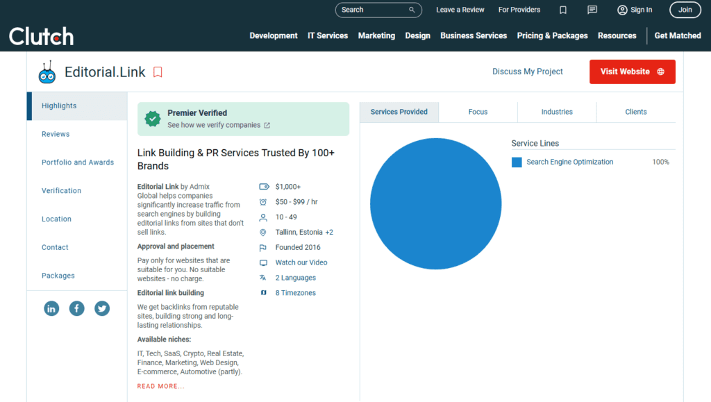Click Leave a Review link
The height and width of the screenshot is (402, 711).
[460, 10]
